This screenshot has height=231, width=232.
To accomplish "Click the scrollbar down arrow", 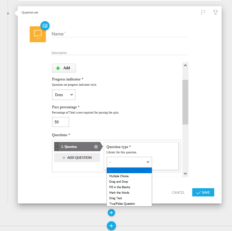I will tap(185, 173).
